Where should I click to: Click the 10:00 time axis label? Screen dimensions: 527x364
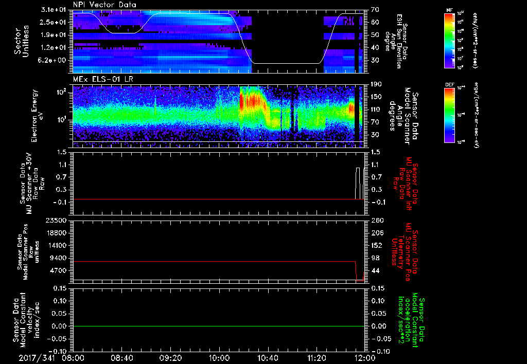[219, 357]
